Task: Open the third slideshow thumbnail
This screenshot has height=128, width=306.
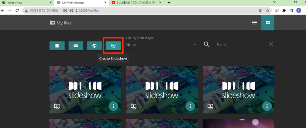Action: click(239, 90)
